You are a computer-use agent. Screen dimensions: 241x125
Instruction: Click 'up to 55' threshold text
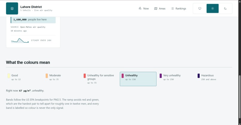point(92,83)
